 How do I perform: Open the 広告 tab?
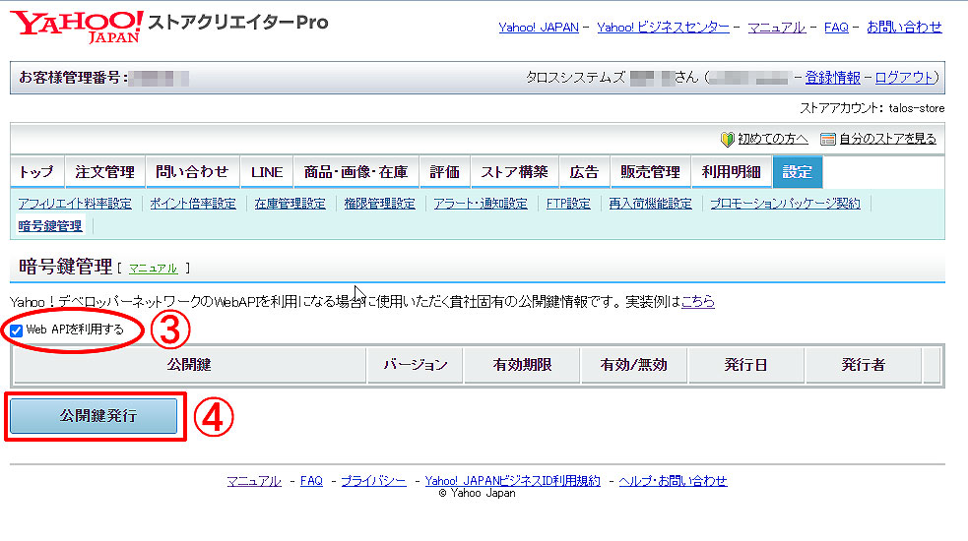(x=584, y=172)
